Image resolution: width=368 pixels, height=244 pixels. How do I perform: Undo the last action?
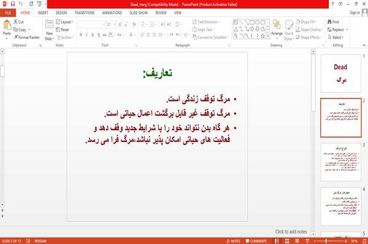click(21, 4)
